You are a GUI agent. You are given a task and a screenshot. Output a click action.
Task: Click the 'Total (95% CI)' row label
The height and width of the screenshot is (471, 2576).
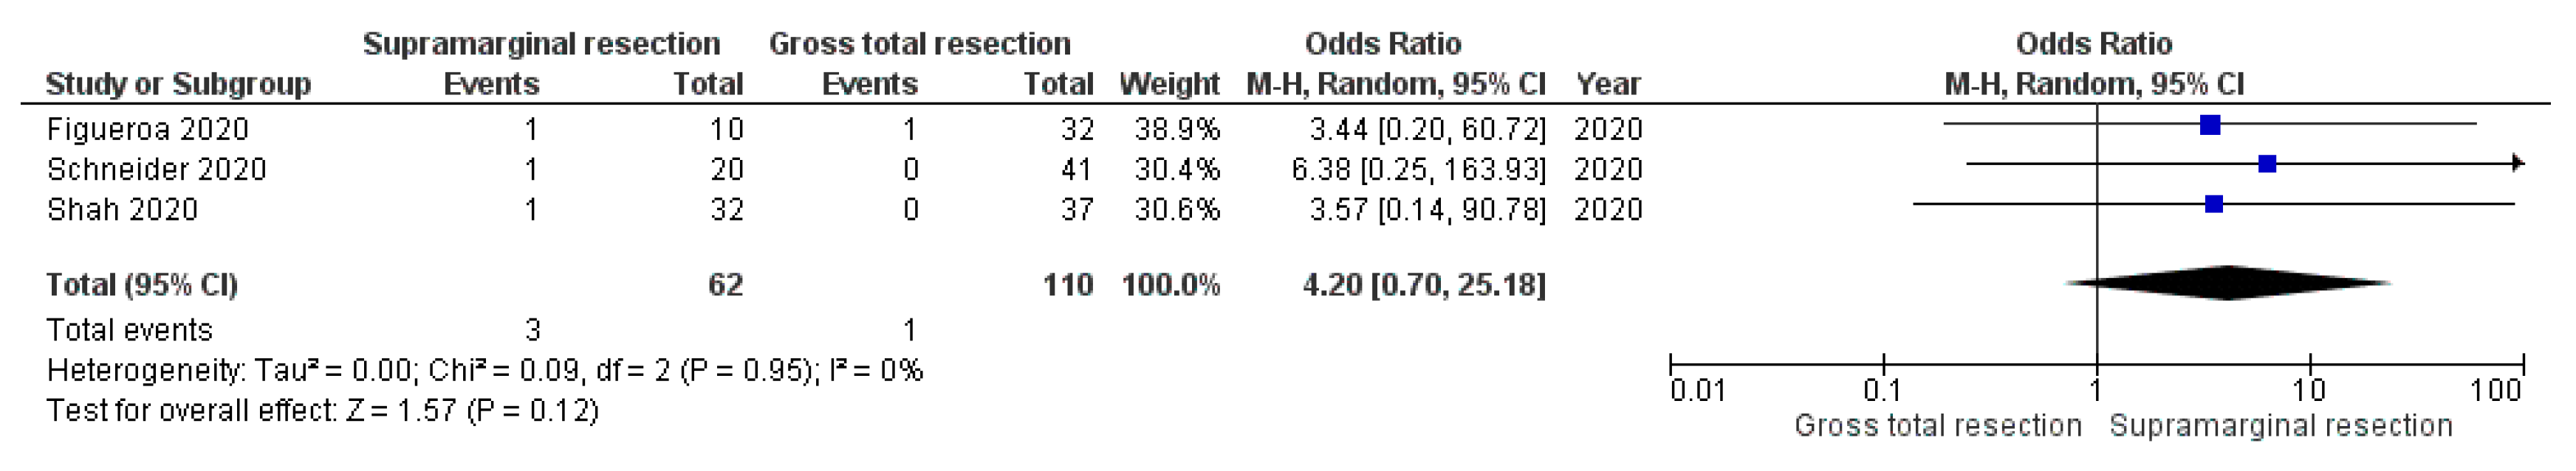coord(142,285)
